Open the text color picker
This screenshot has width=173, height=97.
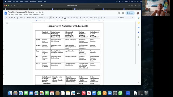click(x=65, y=18)
